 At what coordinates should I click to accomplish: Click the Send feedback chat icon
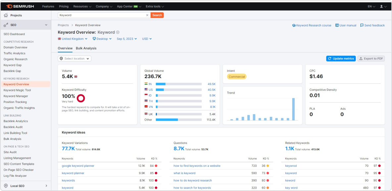point(362,25)
